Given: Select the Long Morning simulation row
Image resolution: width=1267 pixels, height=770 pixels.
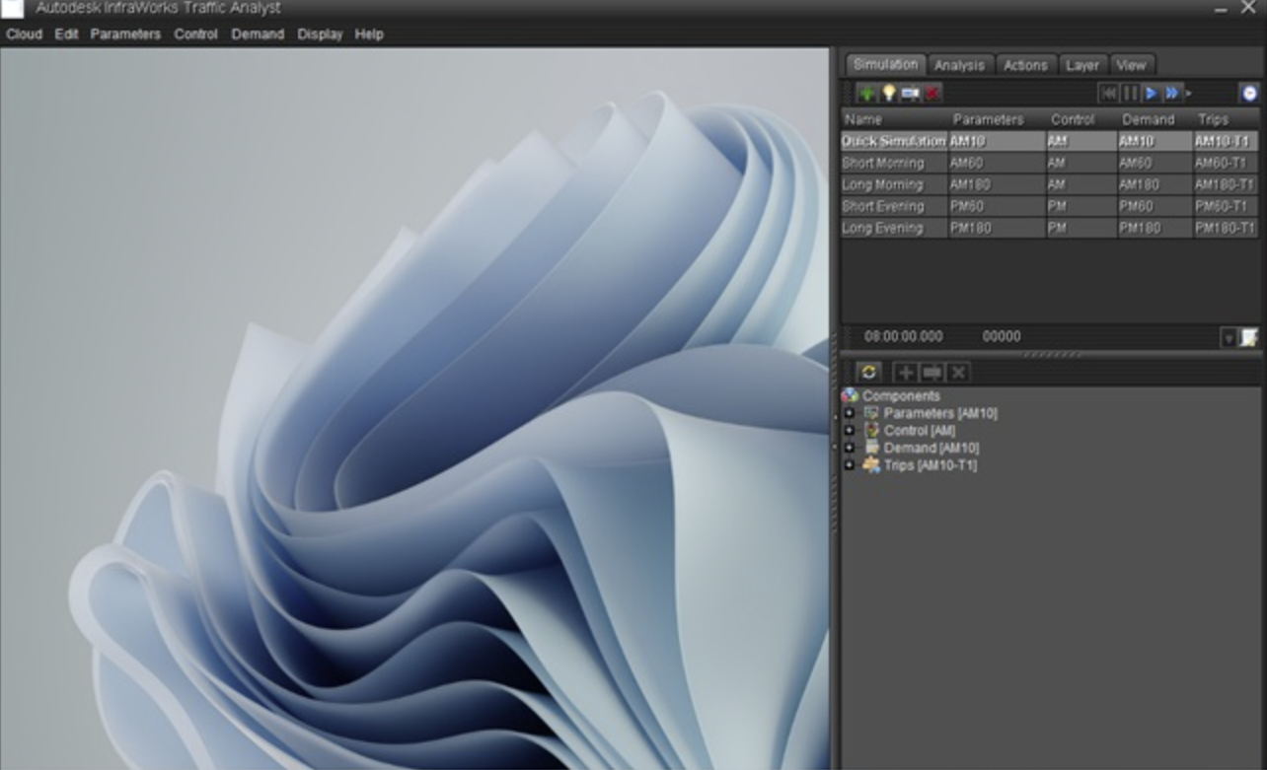Looking at the screenshot, I should pyautogui.click(x=1050, y=184).
